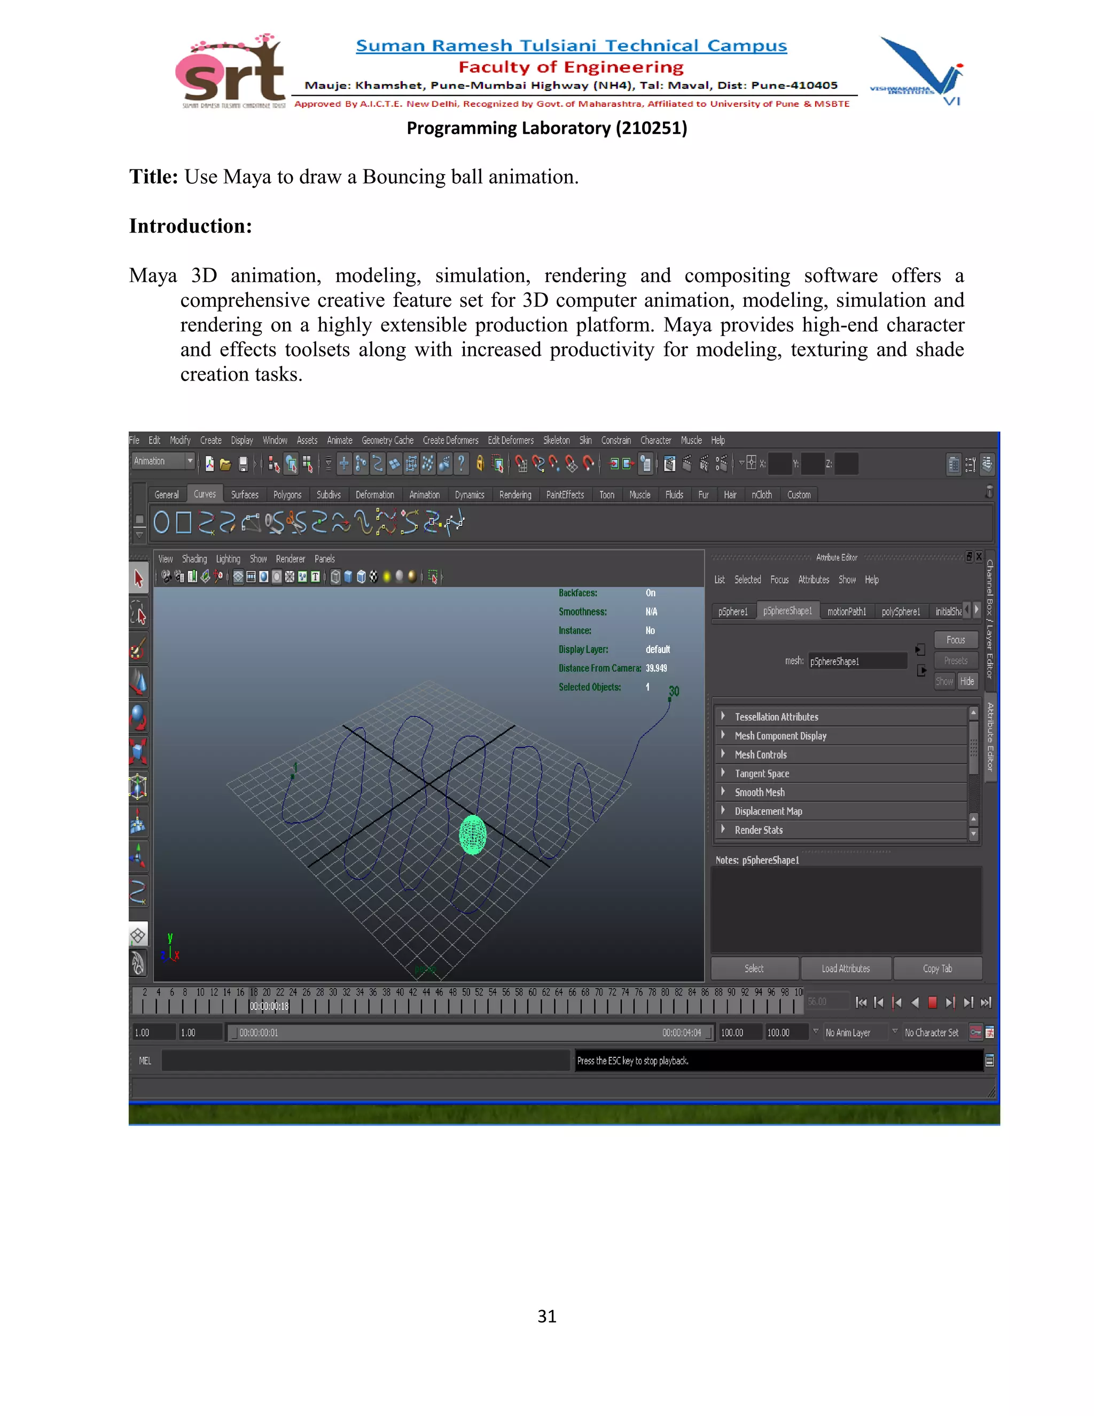The height and width of the screenshot is (1416, 1094).
Task: Click the Save Scene disk icon
Action: [243, 464]
